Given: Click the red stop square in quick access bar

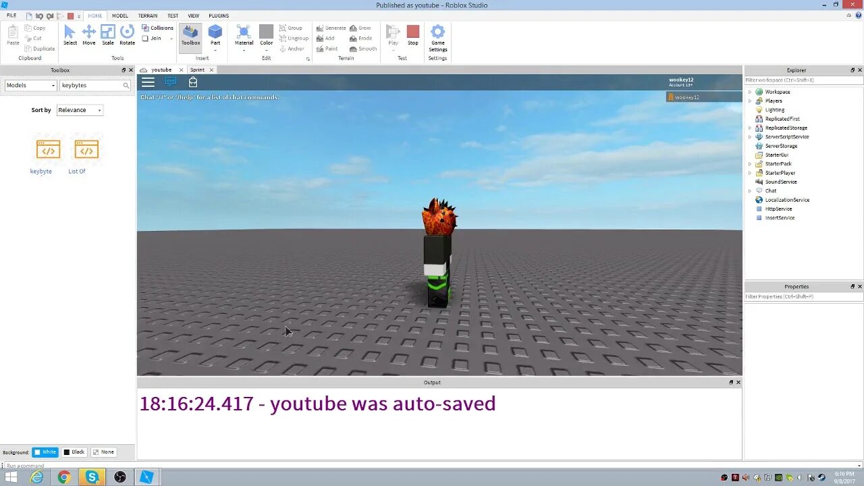Looking at the screenshot, I should pos(70,16).
